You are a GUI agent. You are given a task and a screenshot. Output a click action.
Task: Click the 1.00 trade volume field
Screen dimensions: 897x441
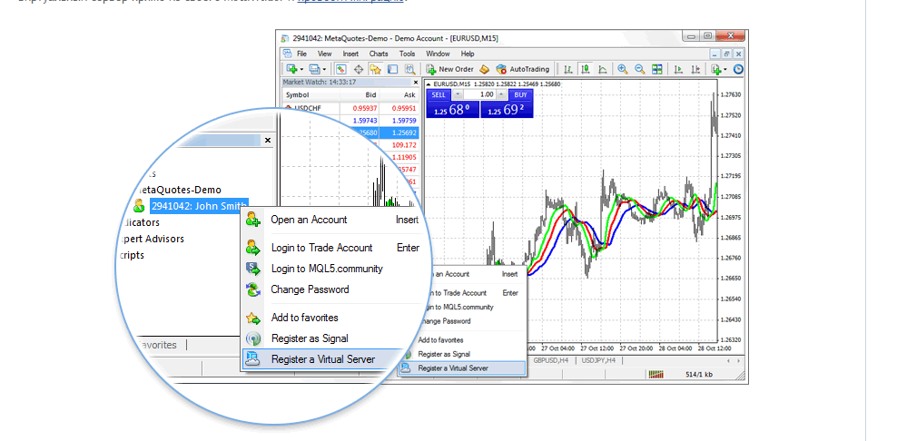pyautogui.click(x=479, y=94)
